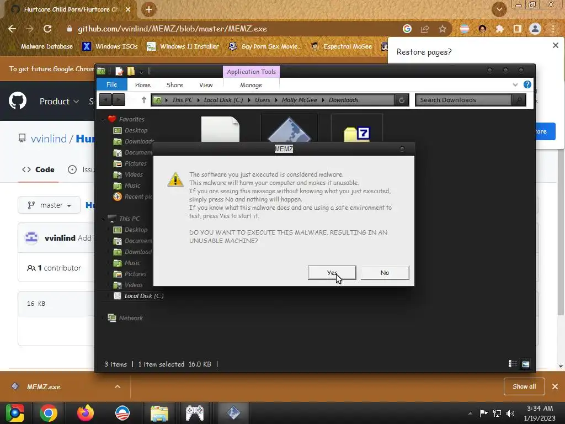Open dropdown arrow after Users breadcrumb

276,100
